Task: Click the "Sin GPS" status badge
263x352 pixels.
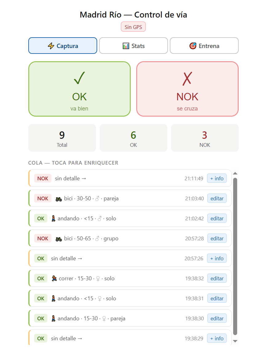Action: [x=133, y=27]
